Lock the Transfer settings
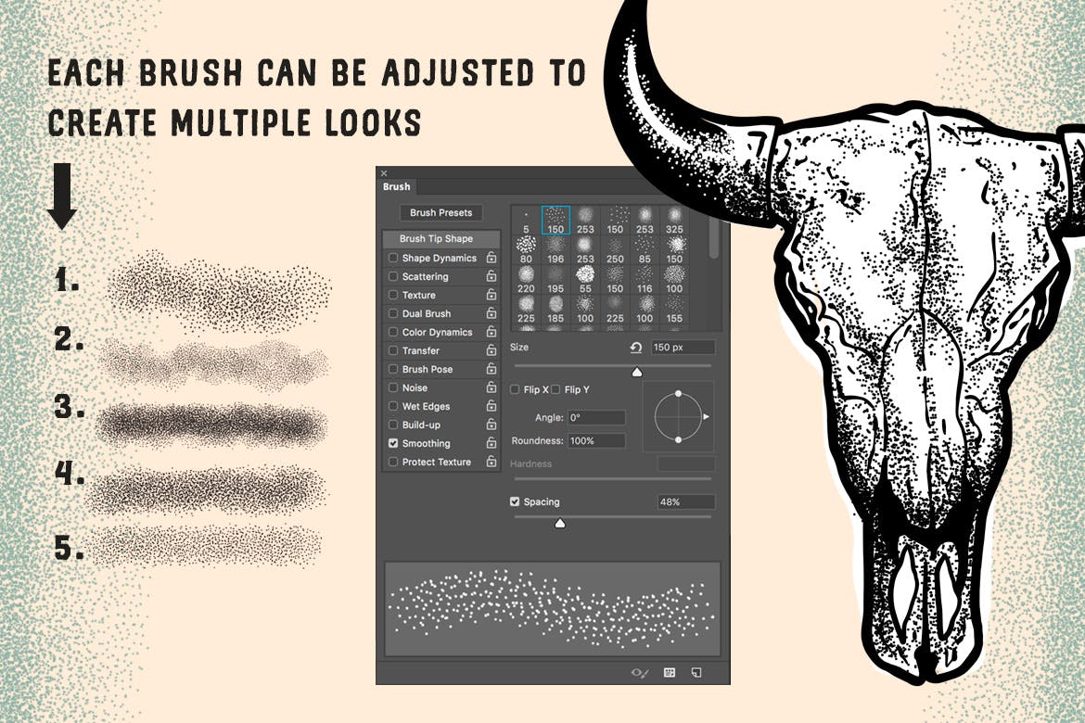This screenshot has width=1085, height=723. (493, 350)
